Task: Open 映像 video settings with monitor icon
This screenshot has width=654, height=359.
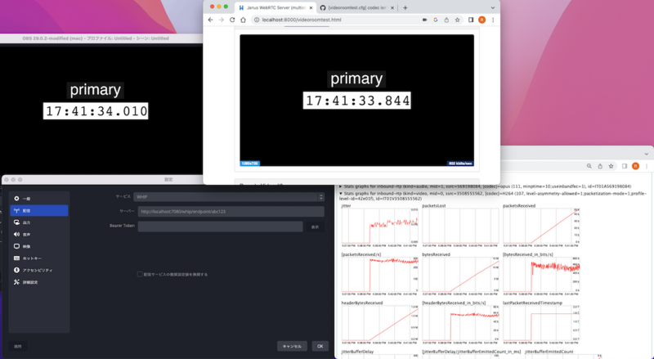Action: coord(39,246)
